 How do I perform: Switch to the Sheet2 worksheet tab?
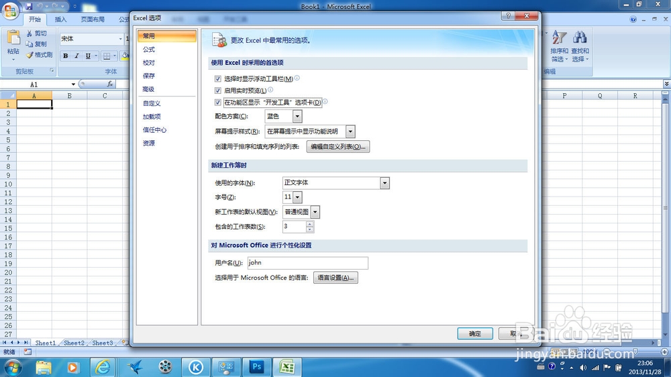[74, 343]
